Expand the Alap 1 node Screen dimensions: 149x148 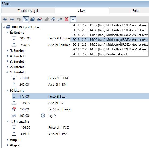8,140
